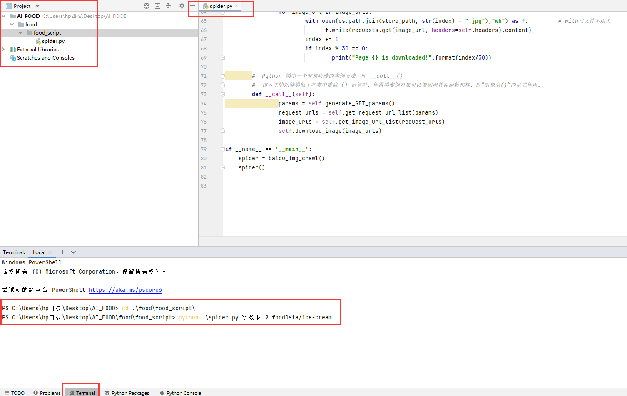
Task: Click fold end marker on line 69
Action: (x=223, y=58)
